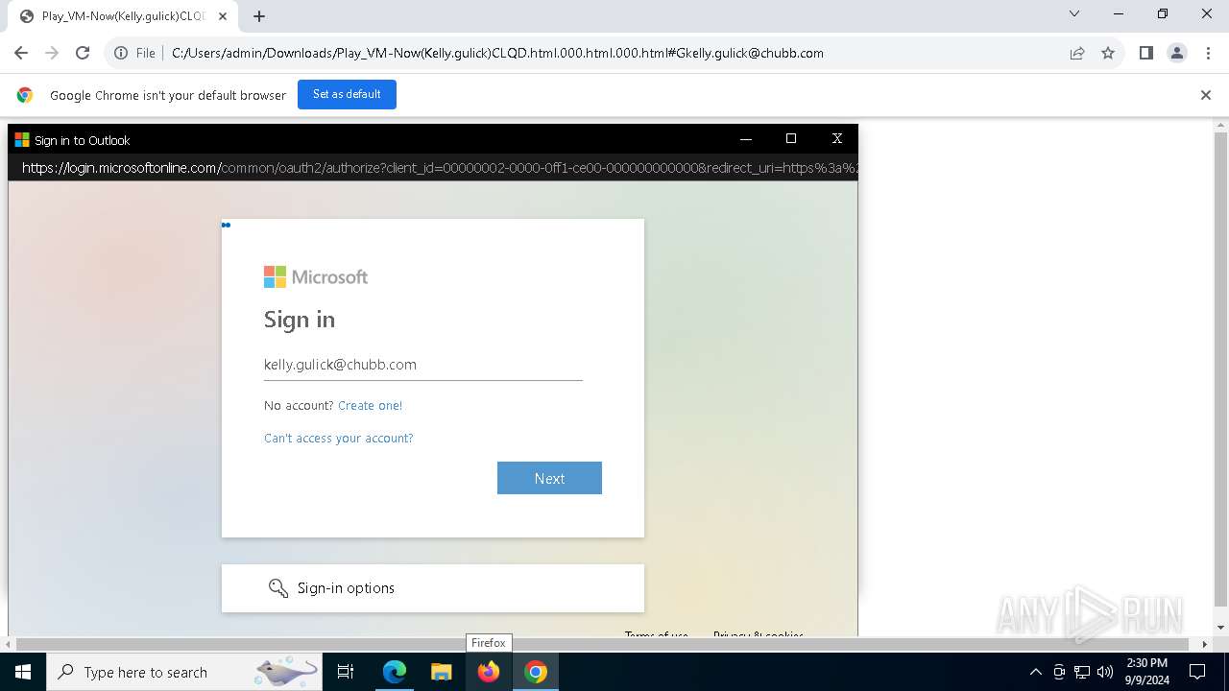
Task: Maximize the Sign in to Outlook popup
Action: pos(791,139)
